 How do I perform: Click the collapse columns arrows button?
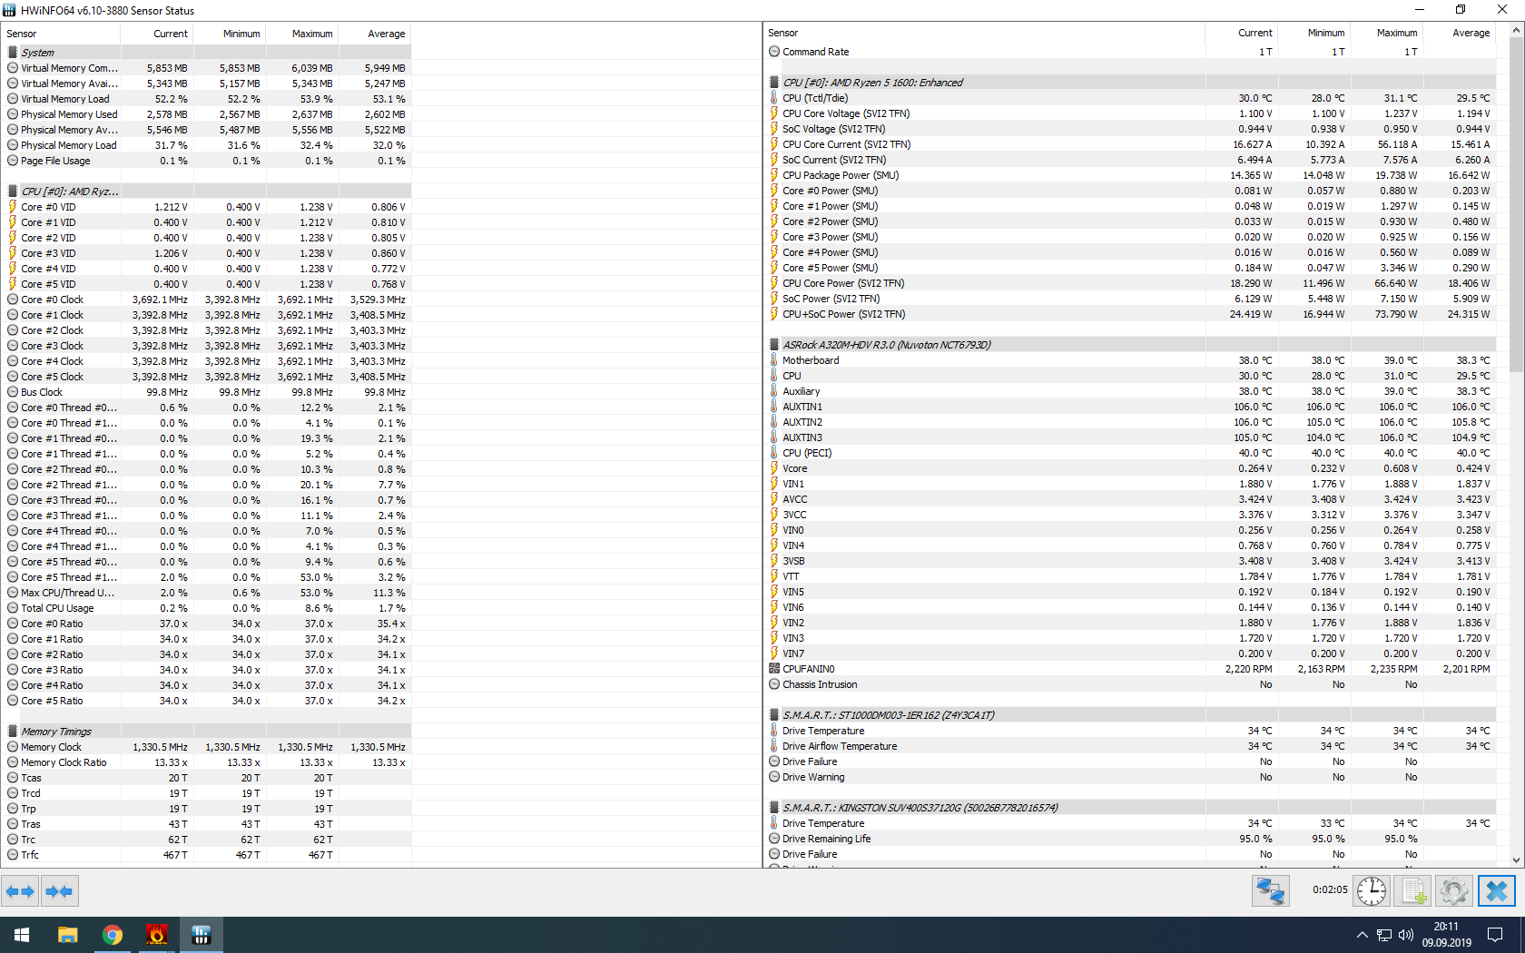pyautogui.click(x=59, y=891)
